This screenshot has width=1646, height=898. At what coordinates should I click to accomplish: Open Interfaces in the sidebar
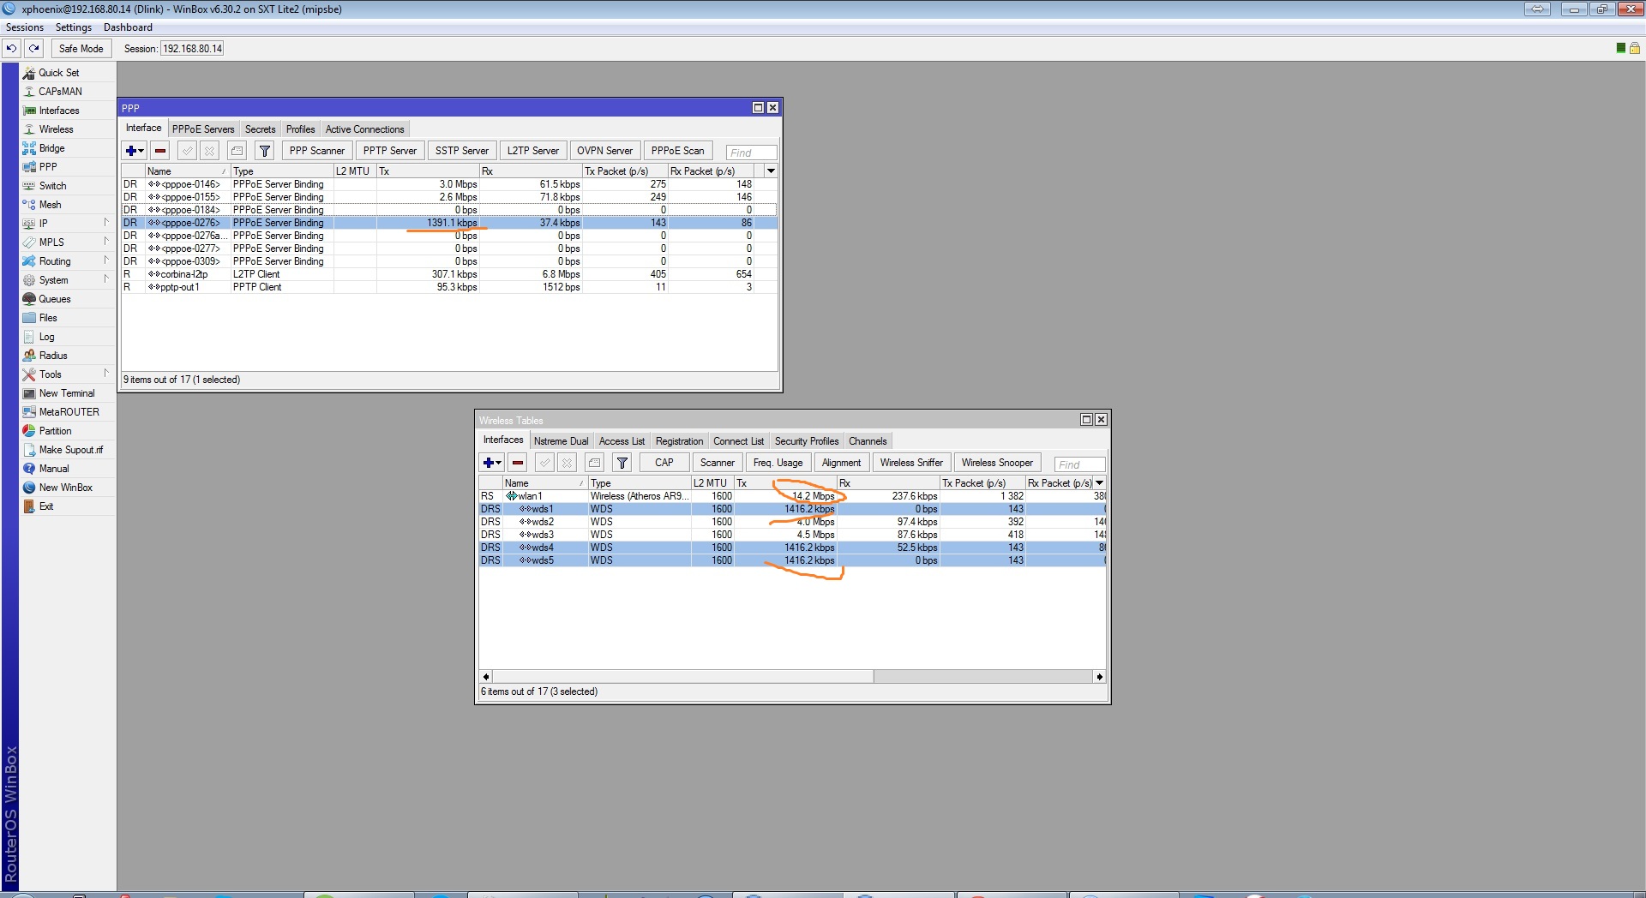[59, 111]
